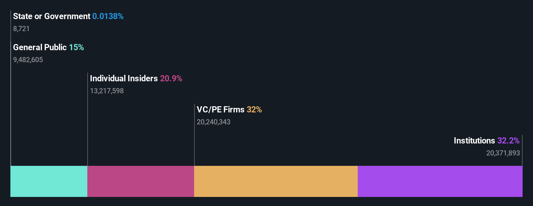The image size is (533, 206).
Task: Click the 20.9% insiders percentage
Action: (171, 78)
